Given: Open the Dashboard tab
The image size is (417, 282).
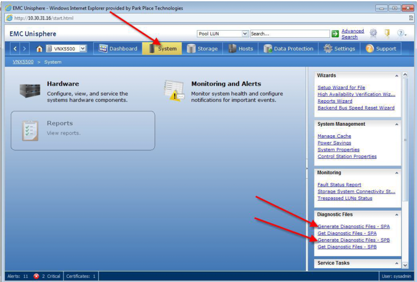Looking at the screenshot, I should pyautogui.click(x=118, y=49).
